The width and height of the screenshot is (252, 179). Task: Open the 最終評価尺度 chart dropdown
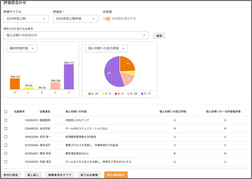(22, 48)
